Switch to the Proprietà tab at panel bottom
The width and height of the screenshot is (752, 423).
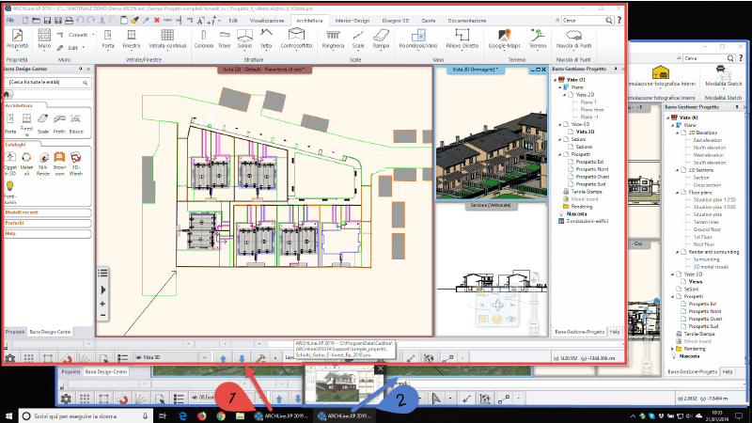click(x=15, y=332)
